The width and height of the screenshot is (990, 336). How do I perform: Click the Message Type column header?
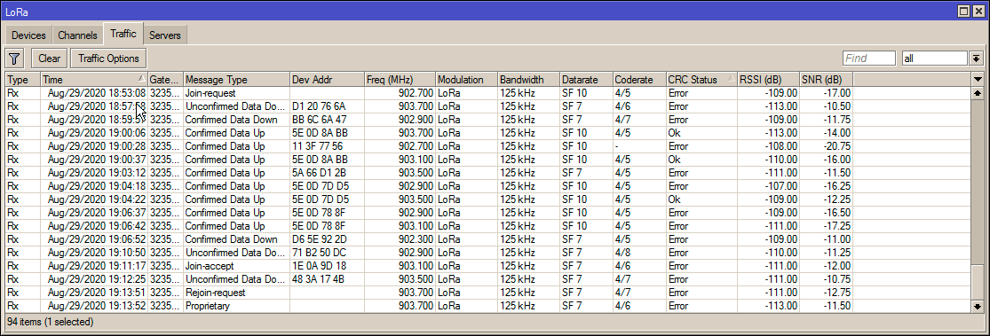[x=236, y=80]
